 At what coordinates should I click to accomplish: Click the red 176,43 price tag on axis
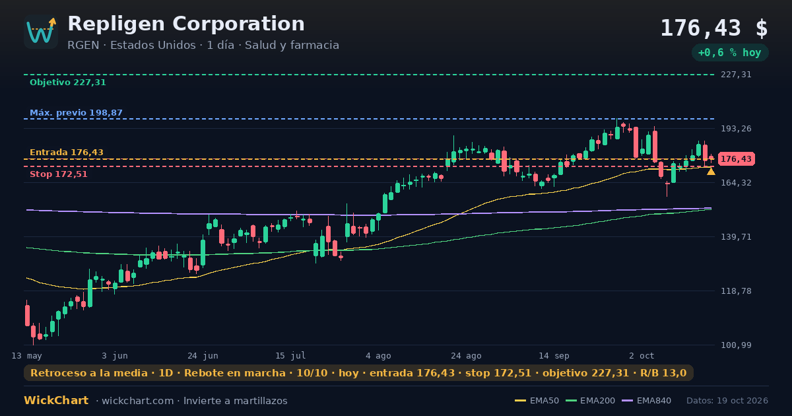pos(736,159)
